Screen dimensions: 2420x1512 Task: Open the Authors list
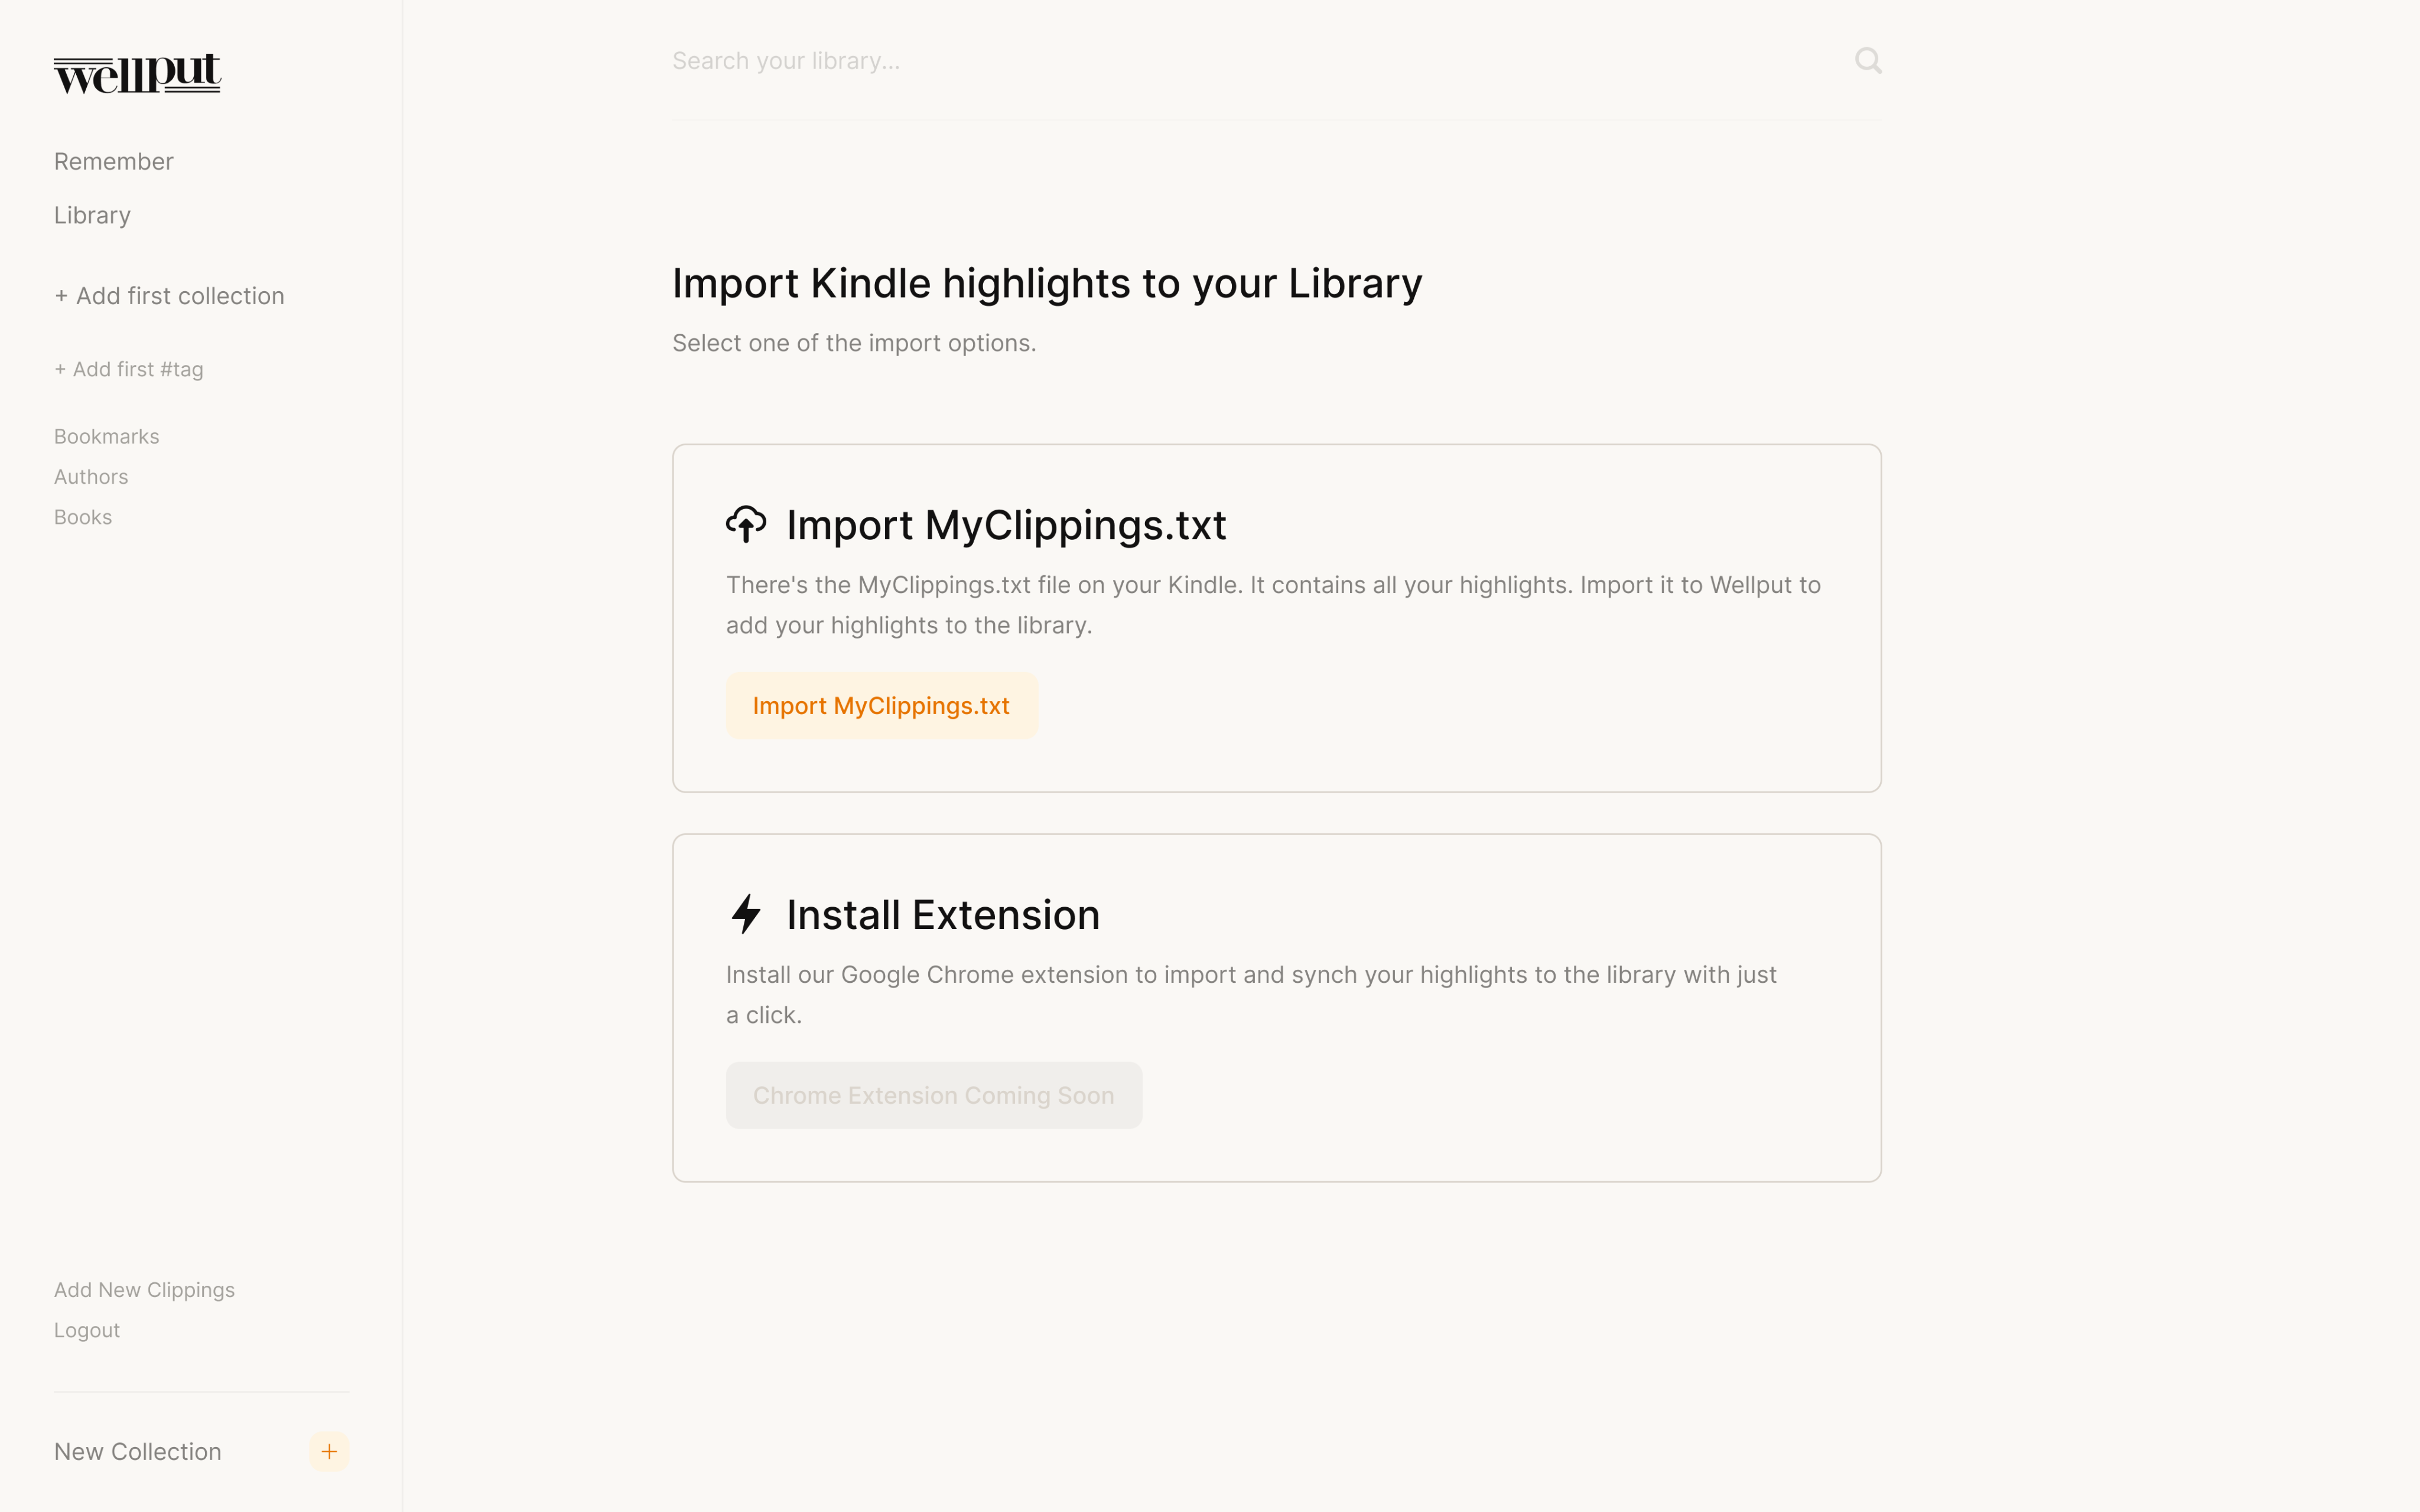(91, 477)
